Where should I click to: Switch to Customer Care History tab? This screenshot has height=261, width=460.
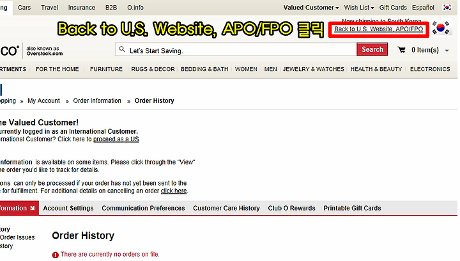tap(226, 208)
